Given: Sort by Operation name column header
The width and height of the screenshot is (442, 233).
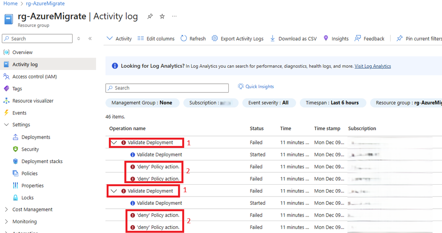Looking at the screenshot, I should [x=127, y=128].
